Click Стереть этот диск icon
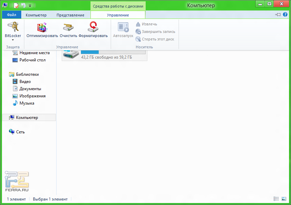Image resolution: width=291 pixels, height=205 pixels. coord(138,39)
